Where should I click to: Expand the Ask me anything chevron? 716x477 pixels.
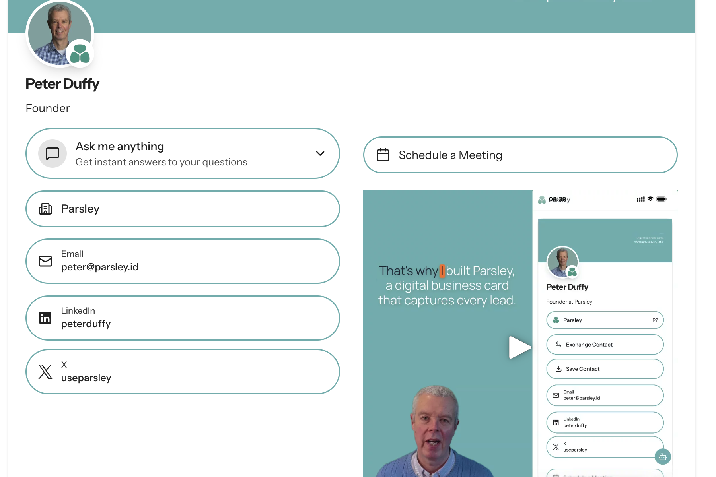(320, 153)
